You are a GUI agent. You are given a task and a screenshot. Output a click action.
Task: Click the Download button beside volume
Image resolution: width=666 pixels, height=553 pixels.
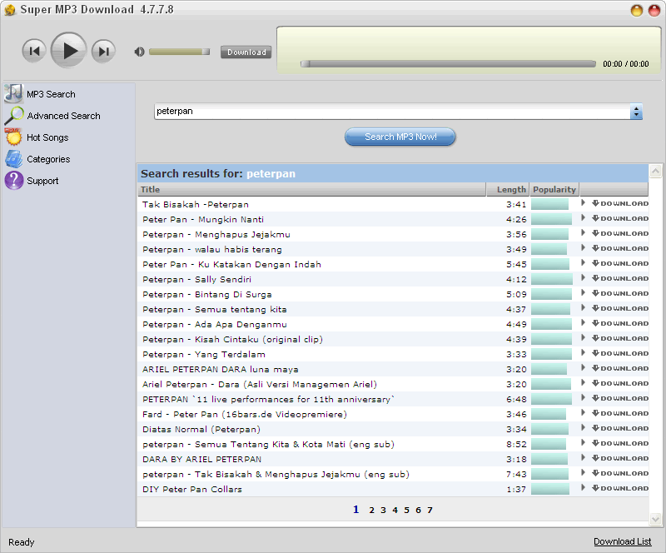point(246,52)
